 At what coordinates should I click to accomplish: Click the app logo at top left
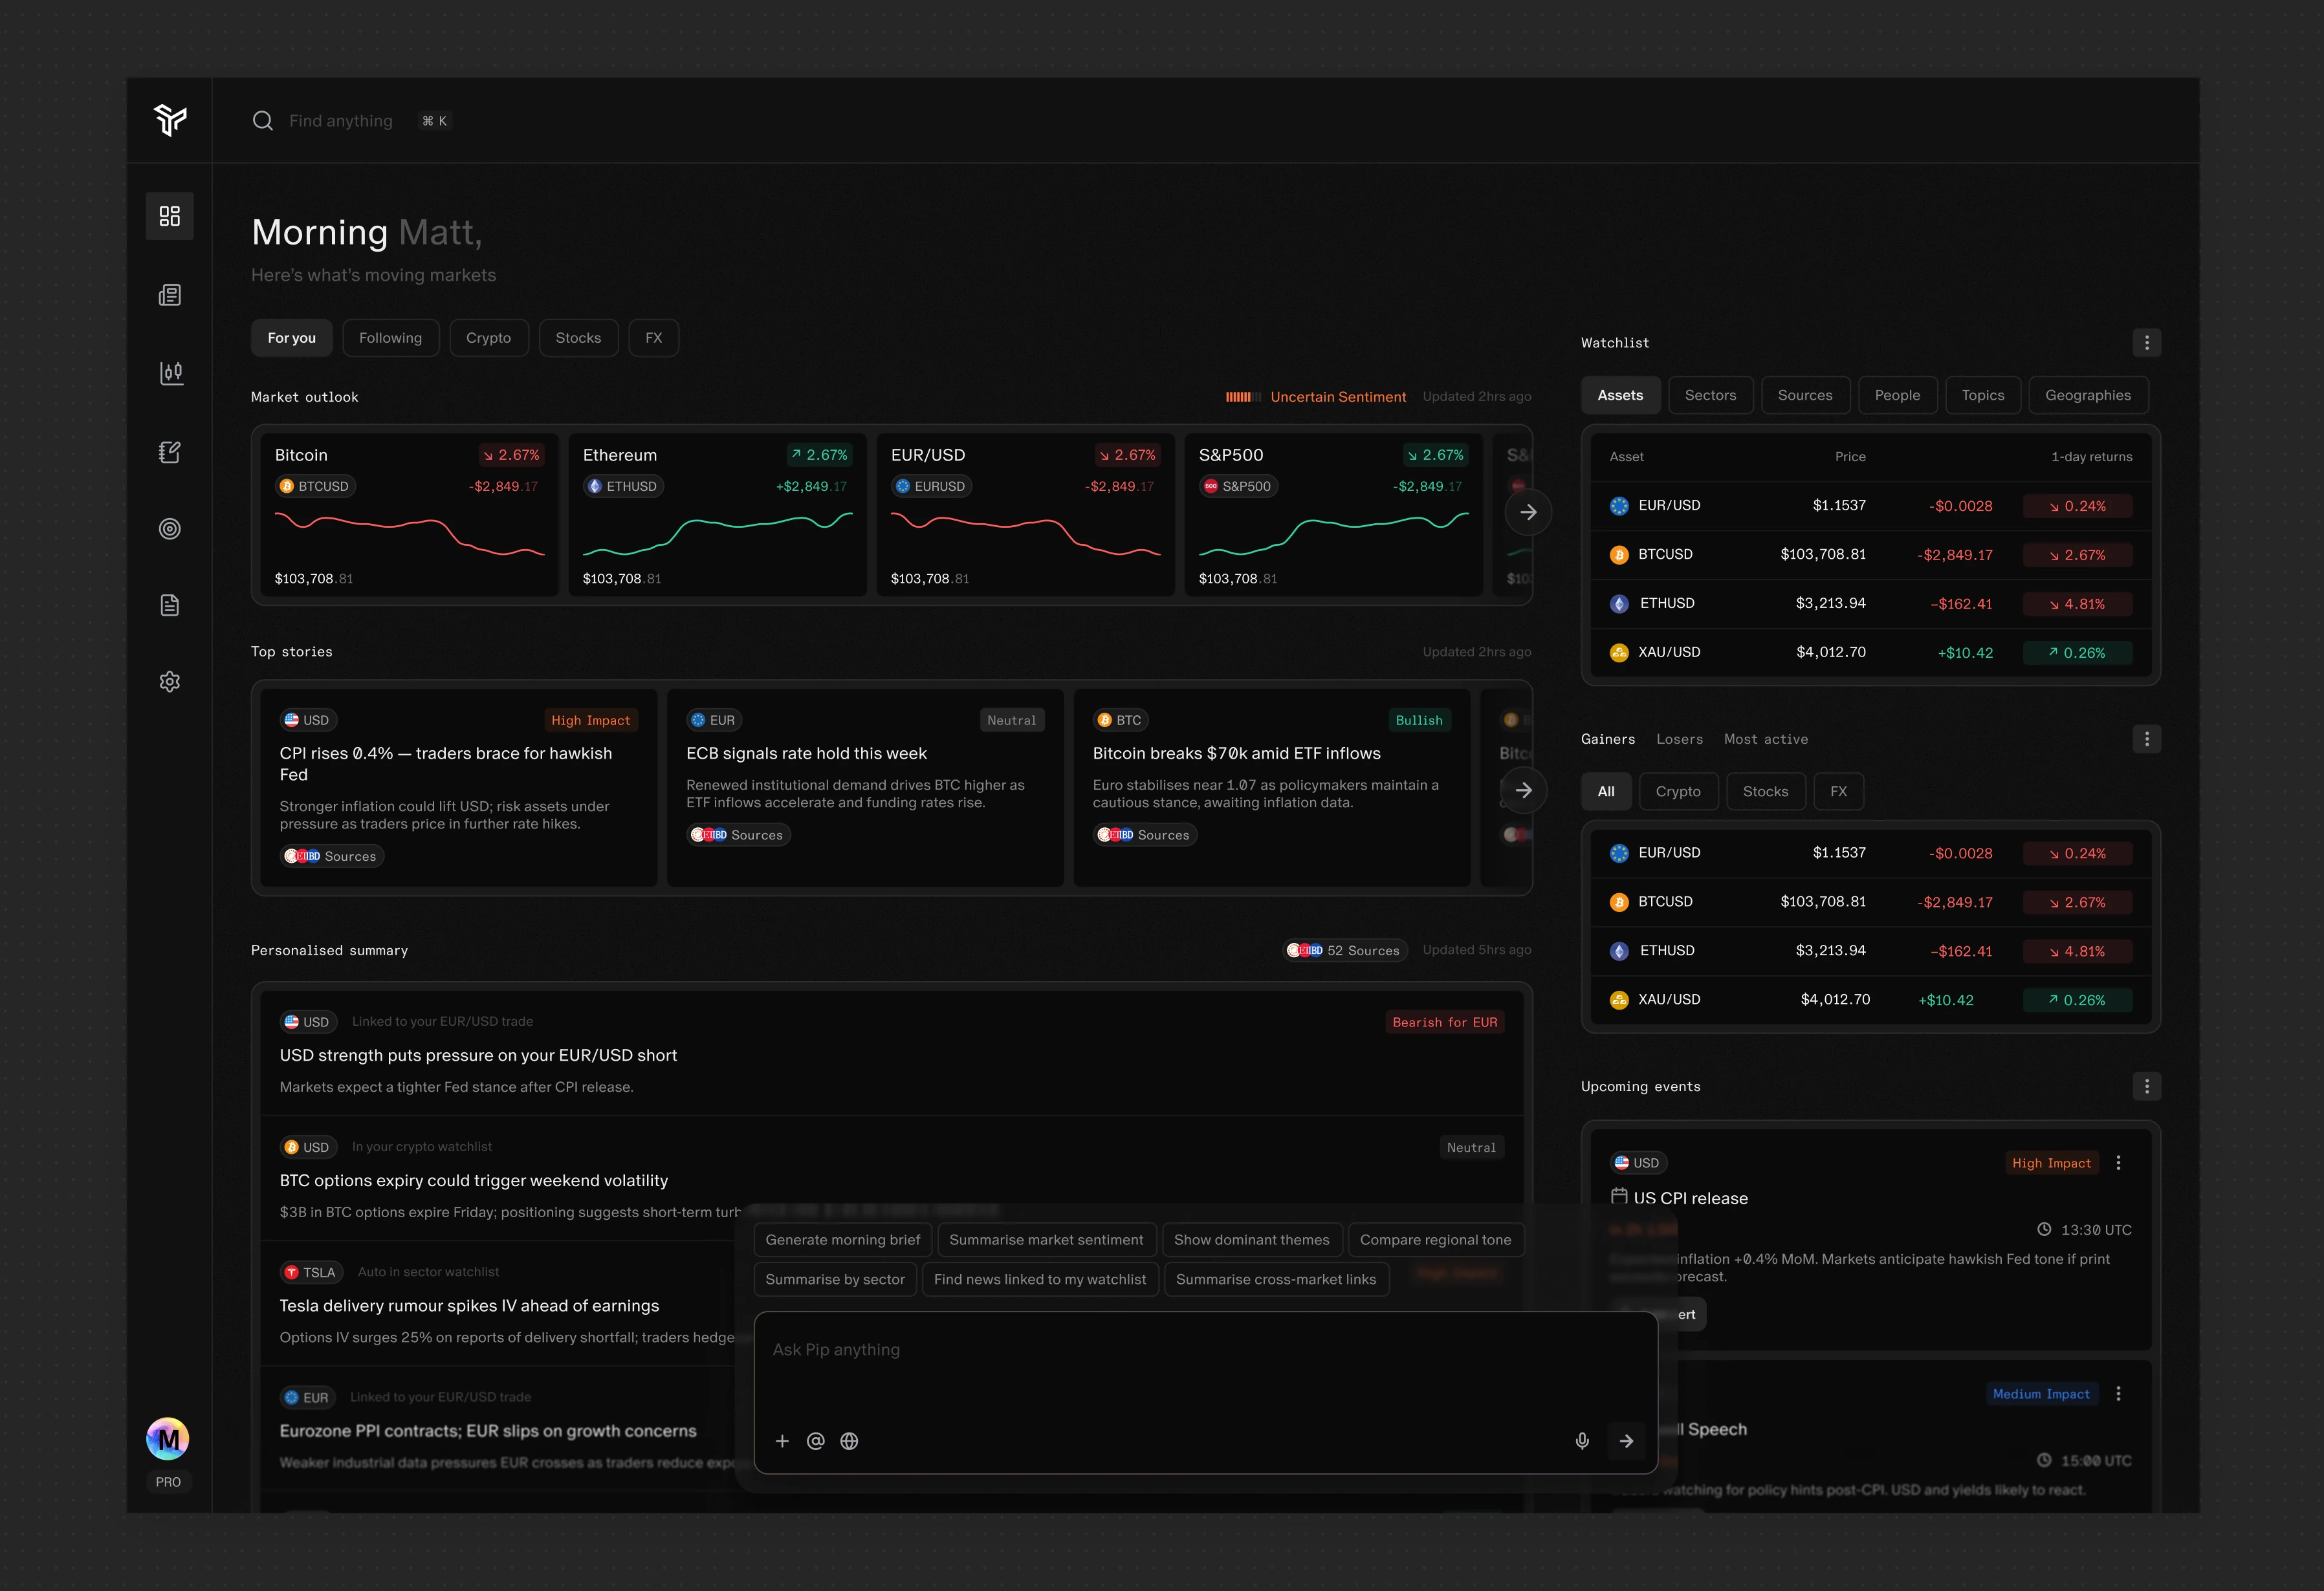pos(170,120)
